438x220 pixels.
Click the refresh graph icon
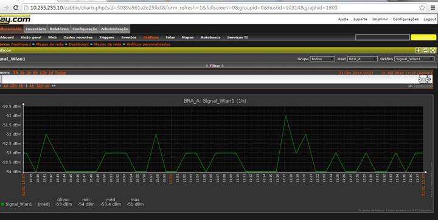(x=425, y=50)
